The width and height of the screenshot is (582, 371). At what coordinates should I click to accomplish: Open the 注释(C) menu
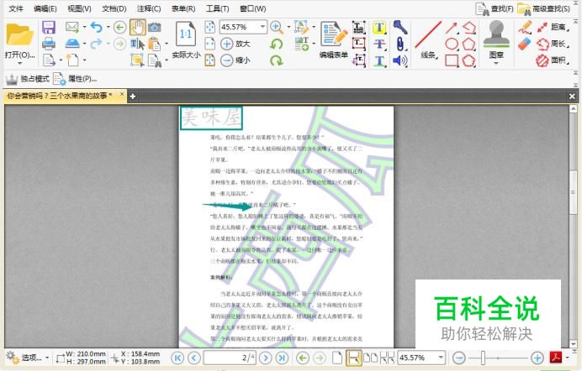pos(149,8)
